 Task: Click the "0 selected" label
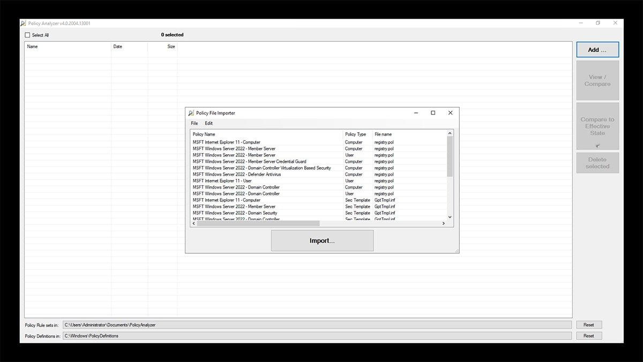172,35
